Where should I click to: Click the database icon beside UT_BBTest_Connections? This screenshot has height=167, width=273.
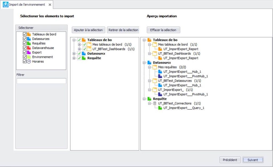pos(155,103)
